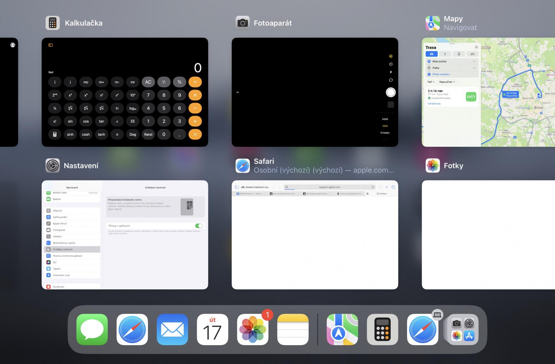This screenshot has height=364, width=555.
Task: Tap the Nastavení gear icon above its card
Action: (53, 166)
